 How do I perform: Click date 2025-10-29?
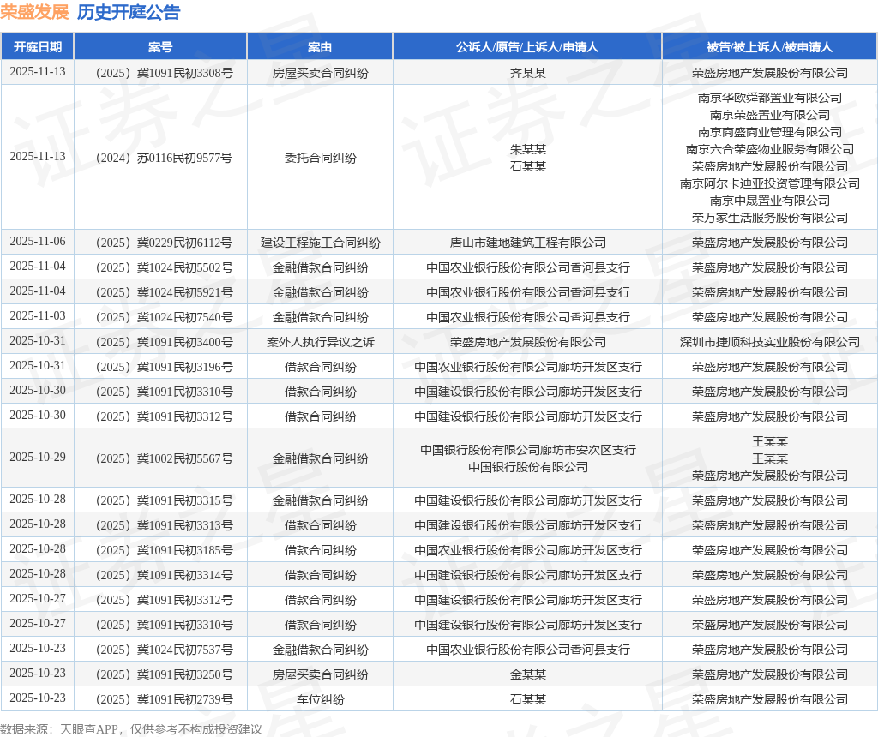(x=38, y=458)
